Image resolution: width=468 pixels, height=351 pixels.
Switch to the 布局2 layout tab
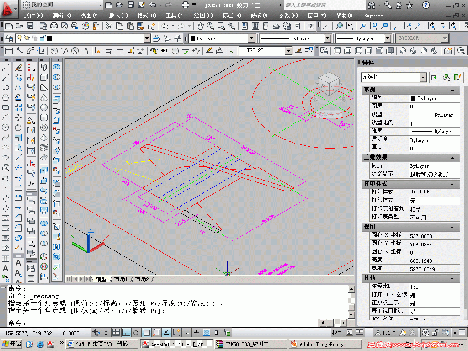pyautogui.click(x=142, y=279)
